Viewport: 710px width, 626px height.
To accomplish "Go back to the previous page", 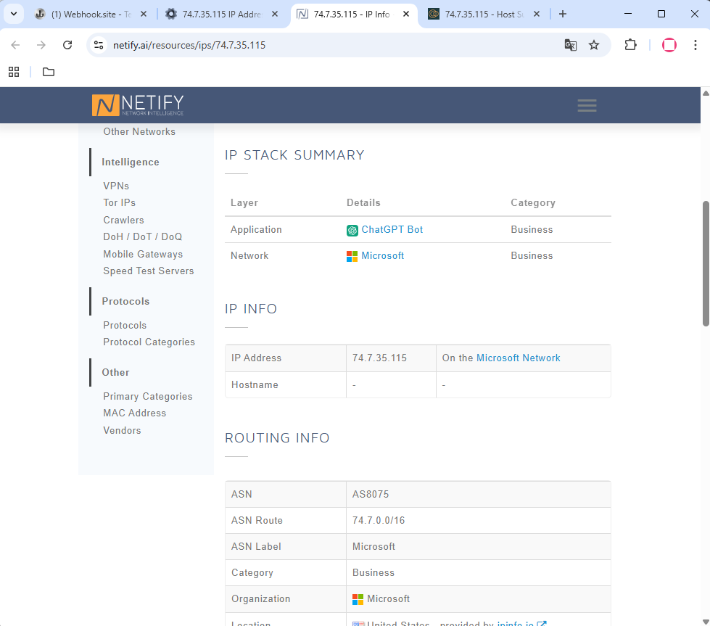I will [x=15, y=45].
